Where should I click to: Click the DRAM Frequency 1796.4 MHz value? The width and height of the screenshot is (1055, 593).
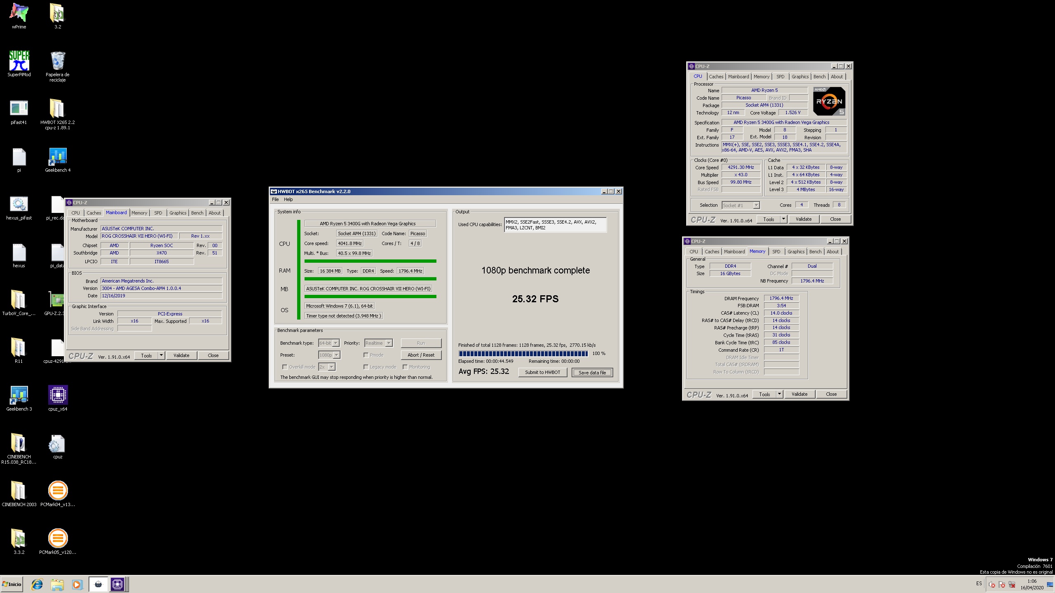781,298
